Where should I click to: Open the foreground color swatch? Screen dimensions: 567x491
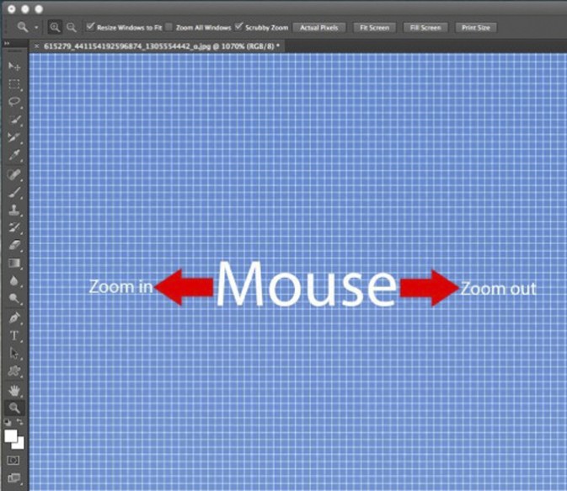(x=12, y=436)
